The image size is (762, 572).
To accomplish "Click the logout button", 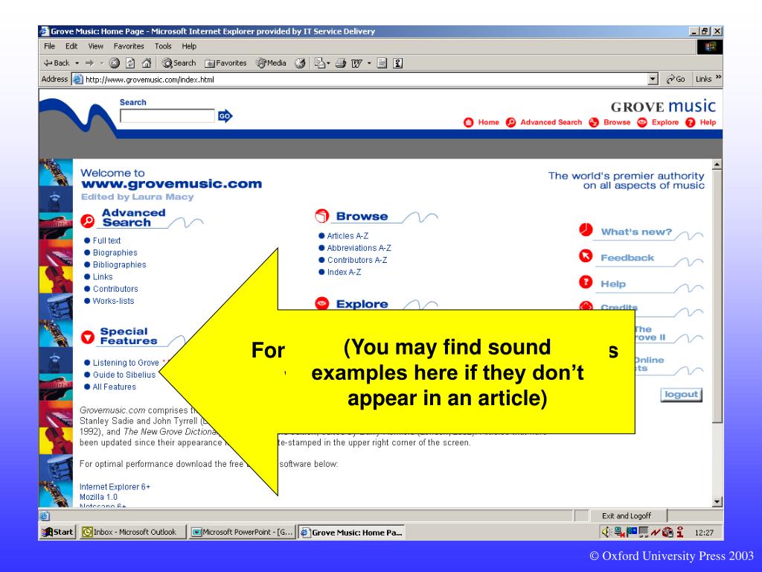I will (682, 395).
